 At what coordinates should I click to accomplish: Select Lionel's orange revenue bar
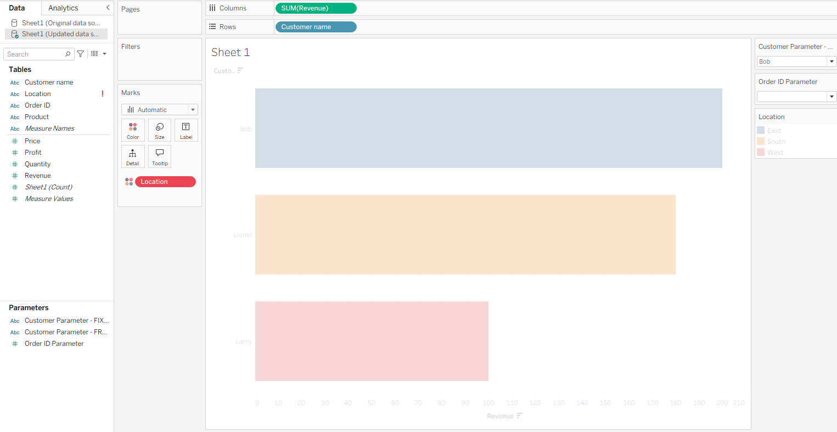[465, 235]
